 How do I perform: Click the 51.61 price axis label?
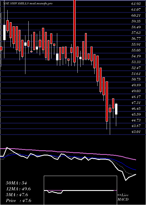[x=136, y=74]
